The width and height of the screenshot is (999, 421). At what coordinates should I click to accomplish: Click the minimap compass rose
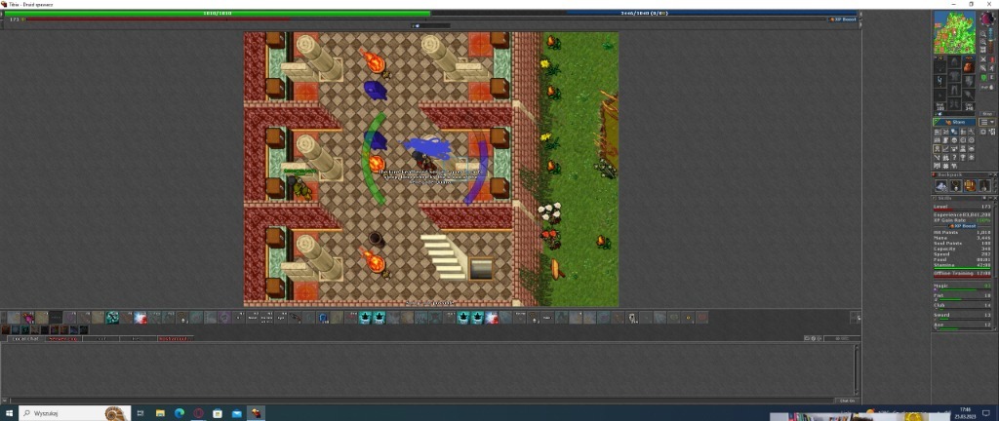pos(987,19)
